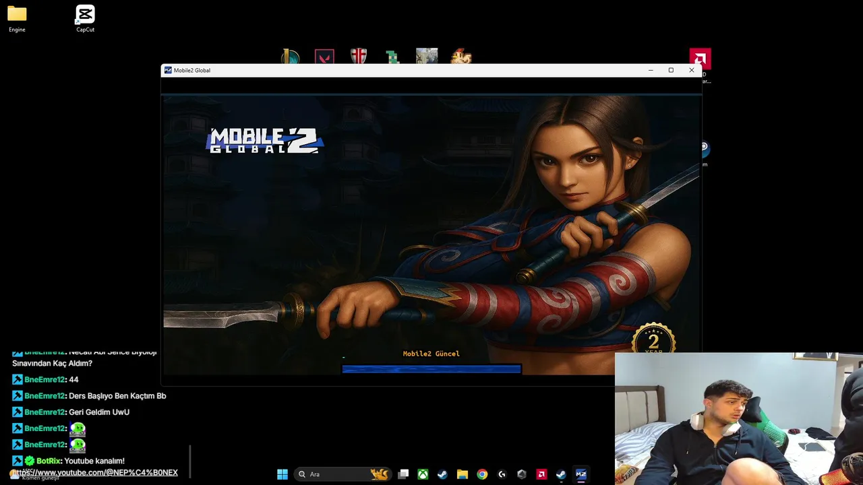
Task: Open the Xbox app on the taskbar
Action: (423, 474)
